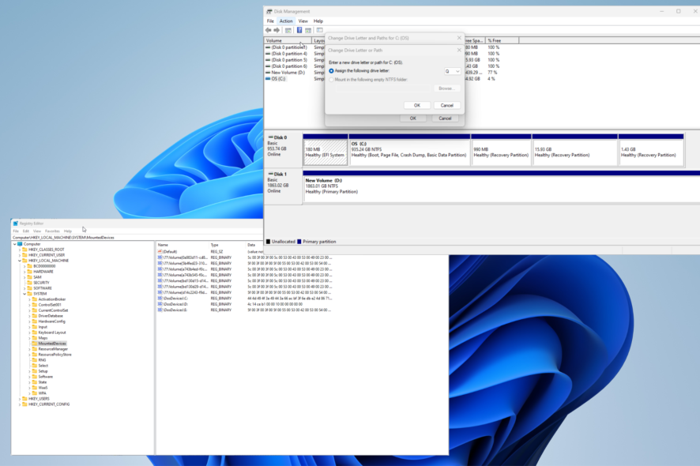Click the Computer icon at registry tree root
Screen dimensions: 700x466
tap(20, 244)
